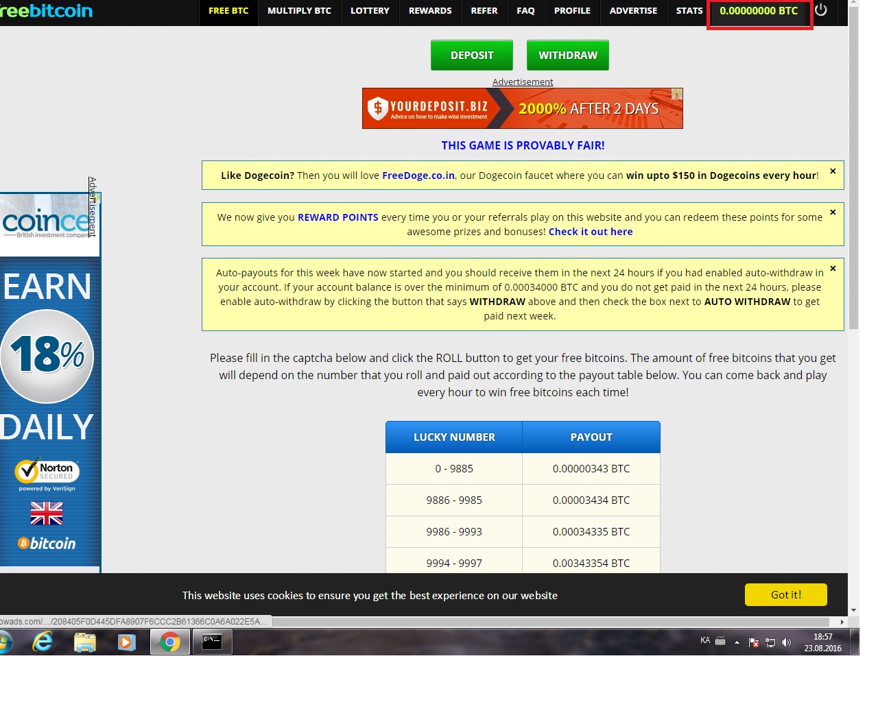
Task: Go to the PROFILE page
Action: 572,11
